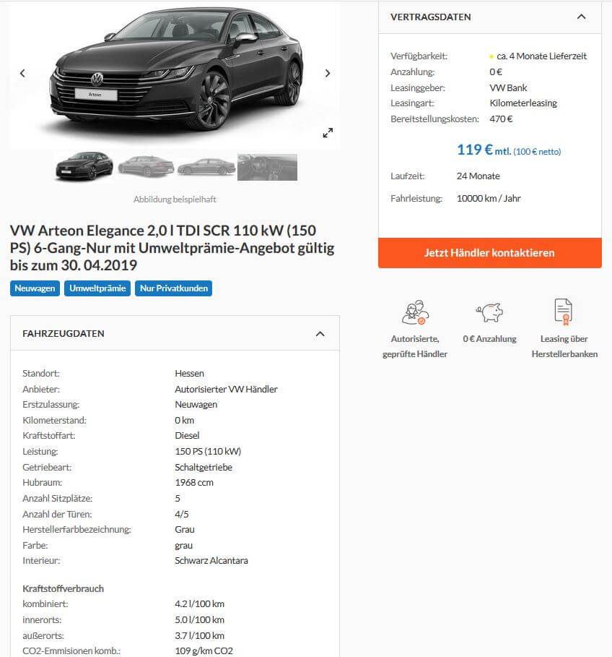Click the Nur Privatkunden tag
This screenshot has width=612, height=657.
point(174,288)
